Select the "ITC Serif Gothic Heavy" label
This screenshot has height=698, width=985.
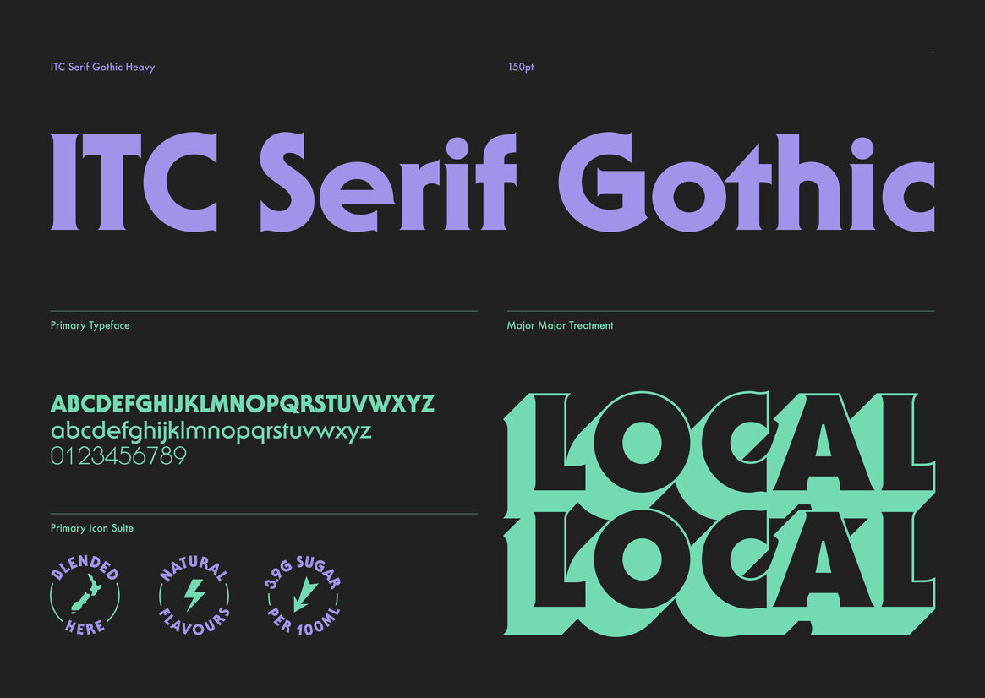102,67
